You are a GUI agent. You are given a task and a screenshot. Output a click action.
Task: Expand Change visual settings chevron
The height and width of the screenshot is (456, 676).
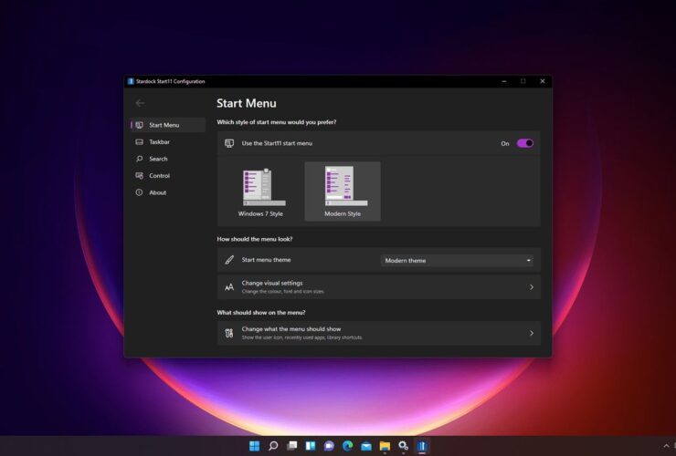tap(531, 287)
